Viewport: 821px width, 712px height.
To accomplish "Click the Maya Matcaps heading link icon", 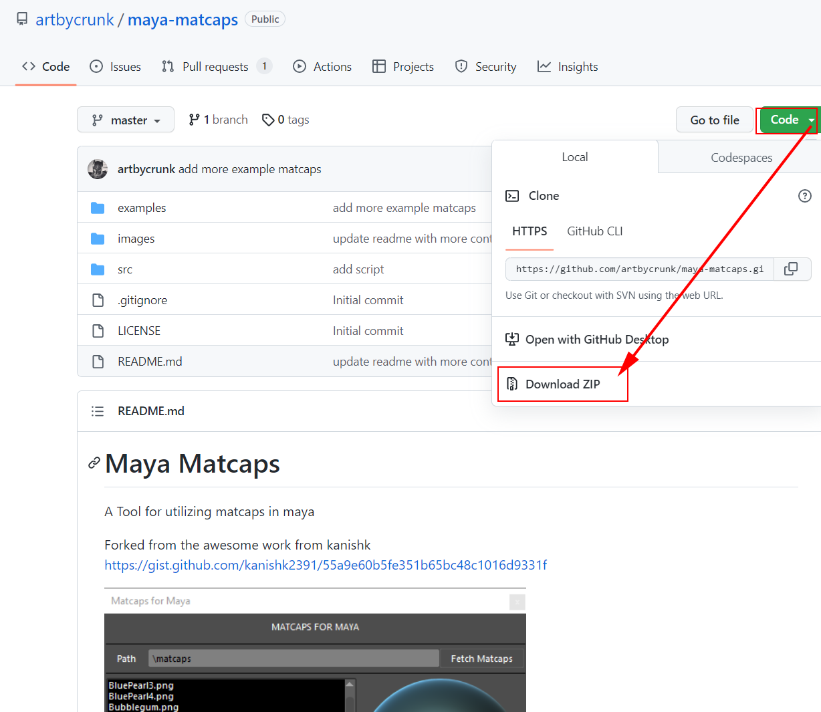I will tap(94, 463).
